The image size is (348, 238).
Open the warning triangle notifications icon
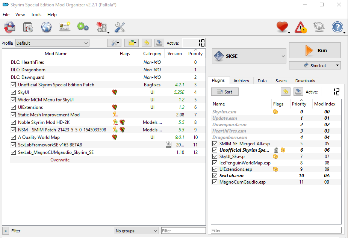[301, 27]
